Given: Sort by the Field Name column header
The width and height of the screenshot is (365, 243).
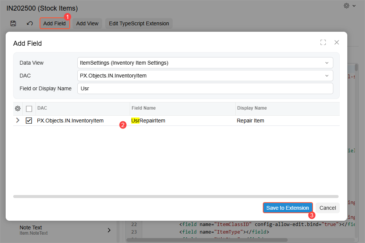Looking at the screenshot, I should tap(144, 108).
